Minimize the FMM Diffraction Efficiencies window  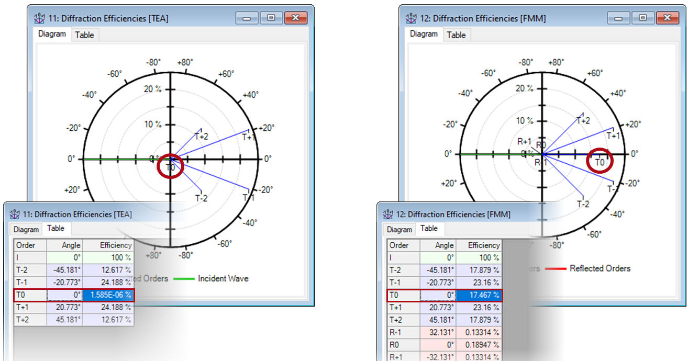point(619,17)
